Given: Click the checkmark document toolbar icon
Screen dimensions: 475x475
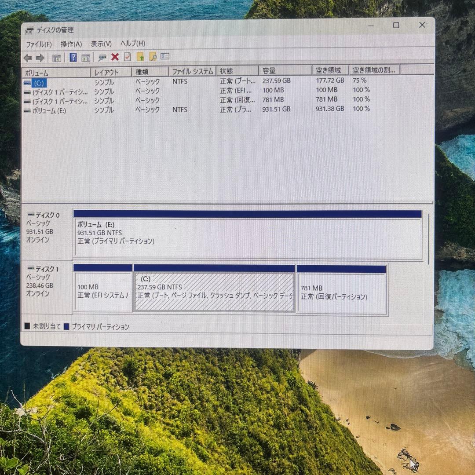Looking at the screenshot, I should (x=128, y=57).
